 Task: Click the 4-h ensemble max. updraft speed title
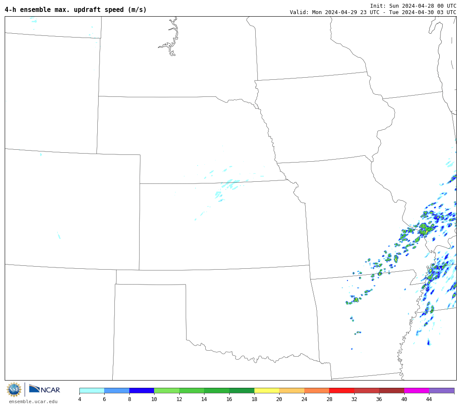tap(76, 10)
